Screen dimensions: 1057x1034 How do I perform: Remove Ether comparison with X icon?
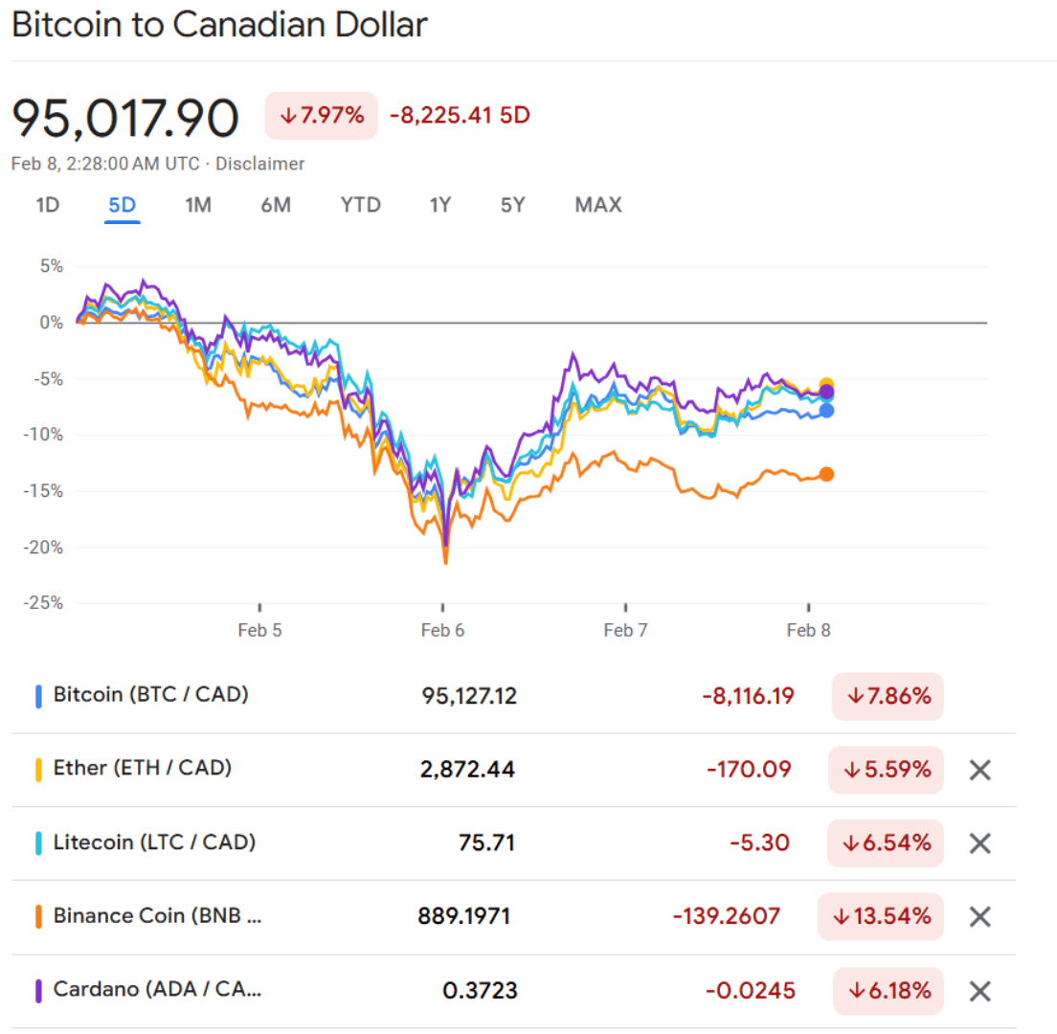point(979,770)
